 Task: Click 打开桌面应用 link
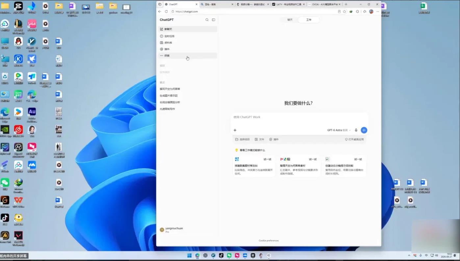coord(354,139)
